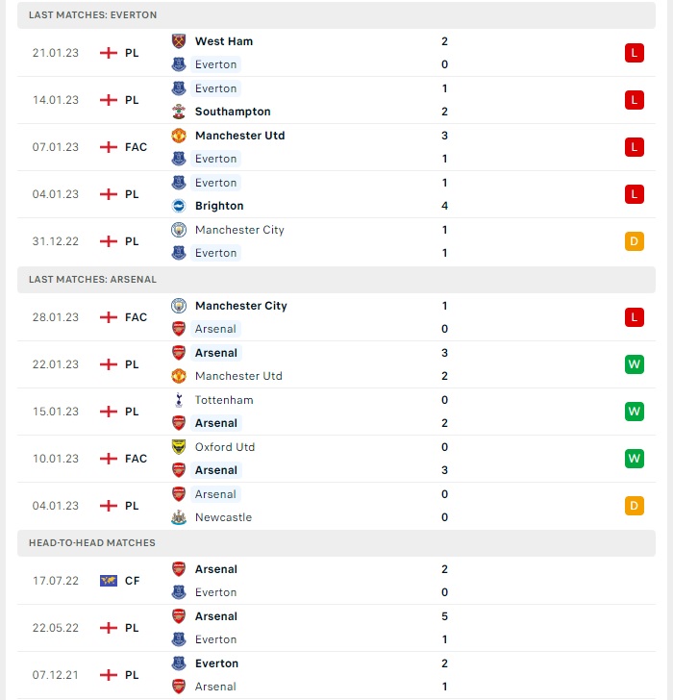Click the Manchester Utd team name on 22.01.23
This screenshot has width=673, height=700.
tap(238, 376)
